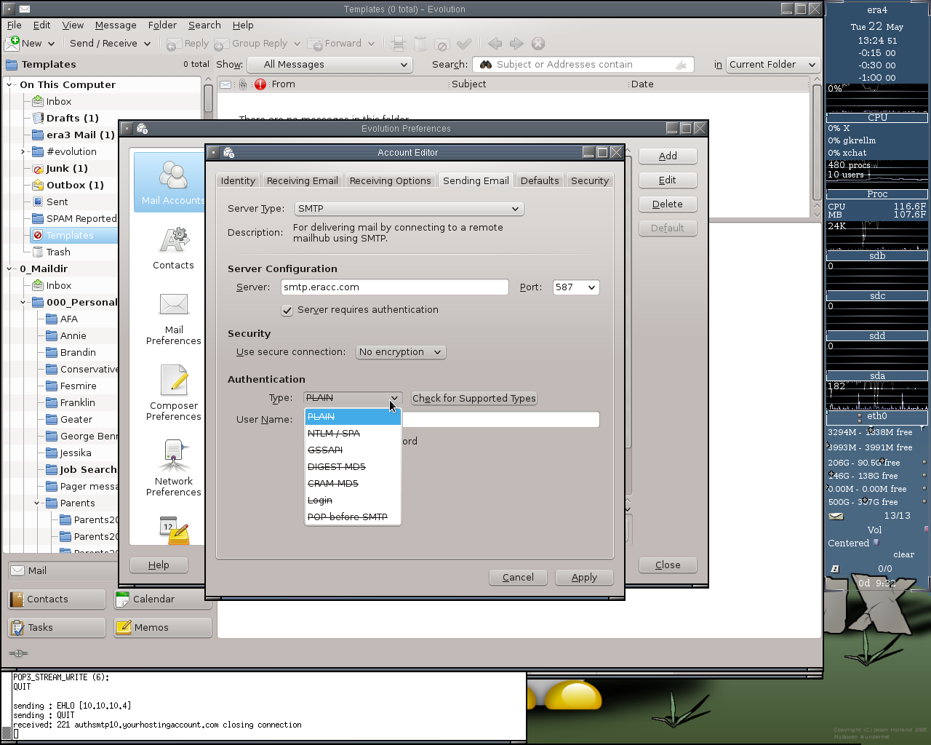Viewport: 931px width, 745px height.
Task: Click the flagged importance column icon
Action: 260,84
